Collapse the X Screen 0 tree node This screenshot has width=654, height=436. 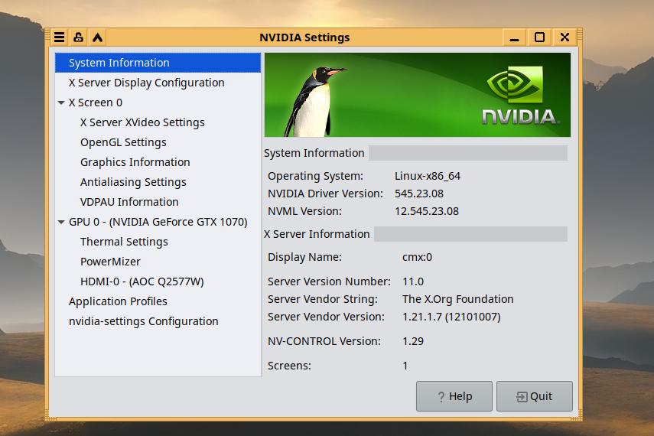click(x=61, y=102)
